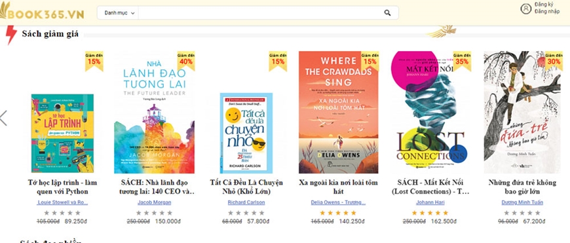570x243 pixels.
Task: Click the red lightning bolt sale icon
Action: click(11, 35)
